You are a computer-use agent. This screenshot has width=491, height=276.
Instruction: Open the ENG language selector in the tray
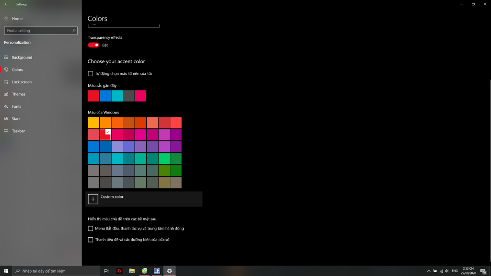[x=455, y=271]
